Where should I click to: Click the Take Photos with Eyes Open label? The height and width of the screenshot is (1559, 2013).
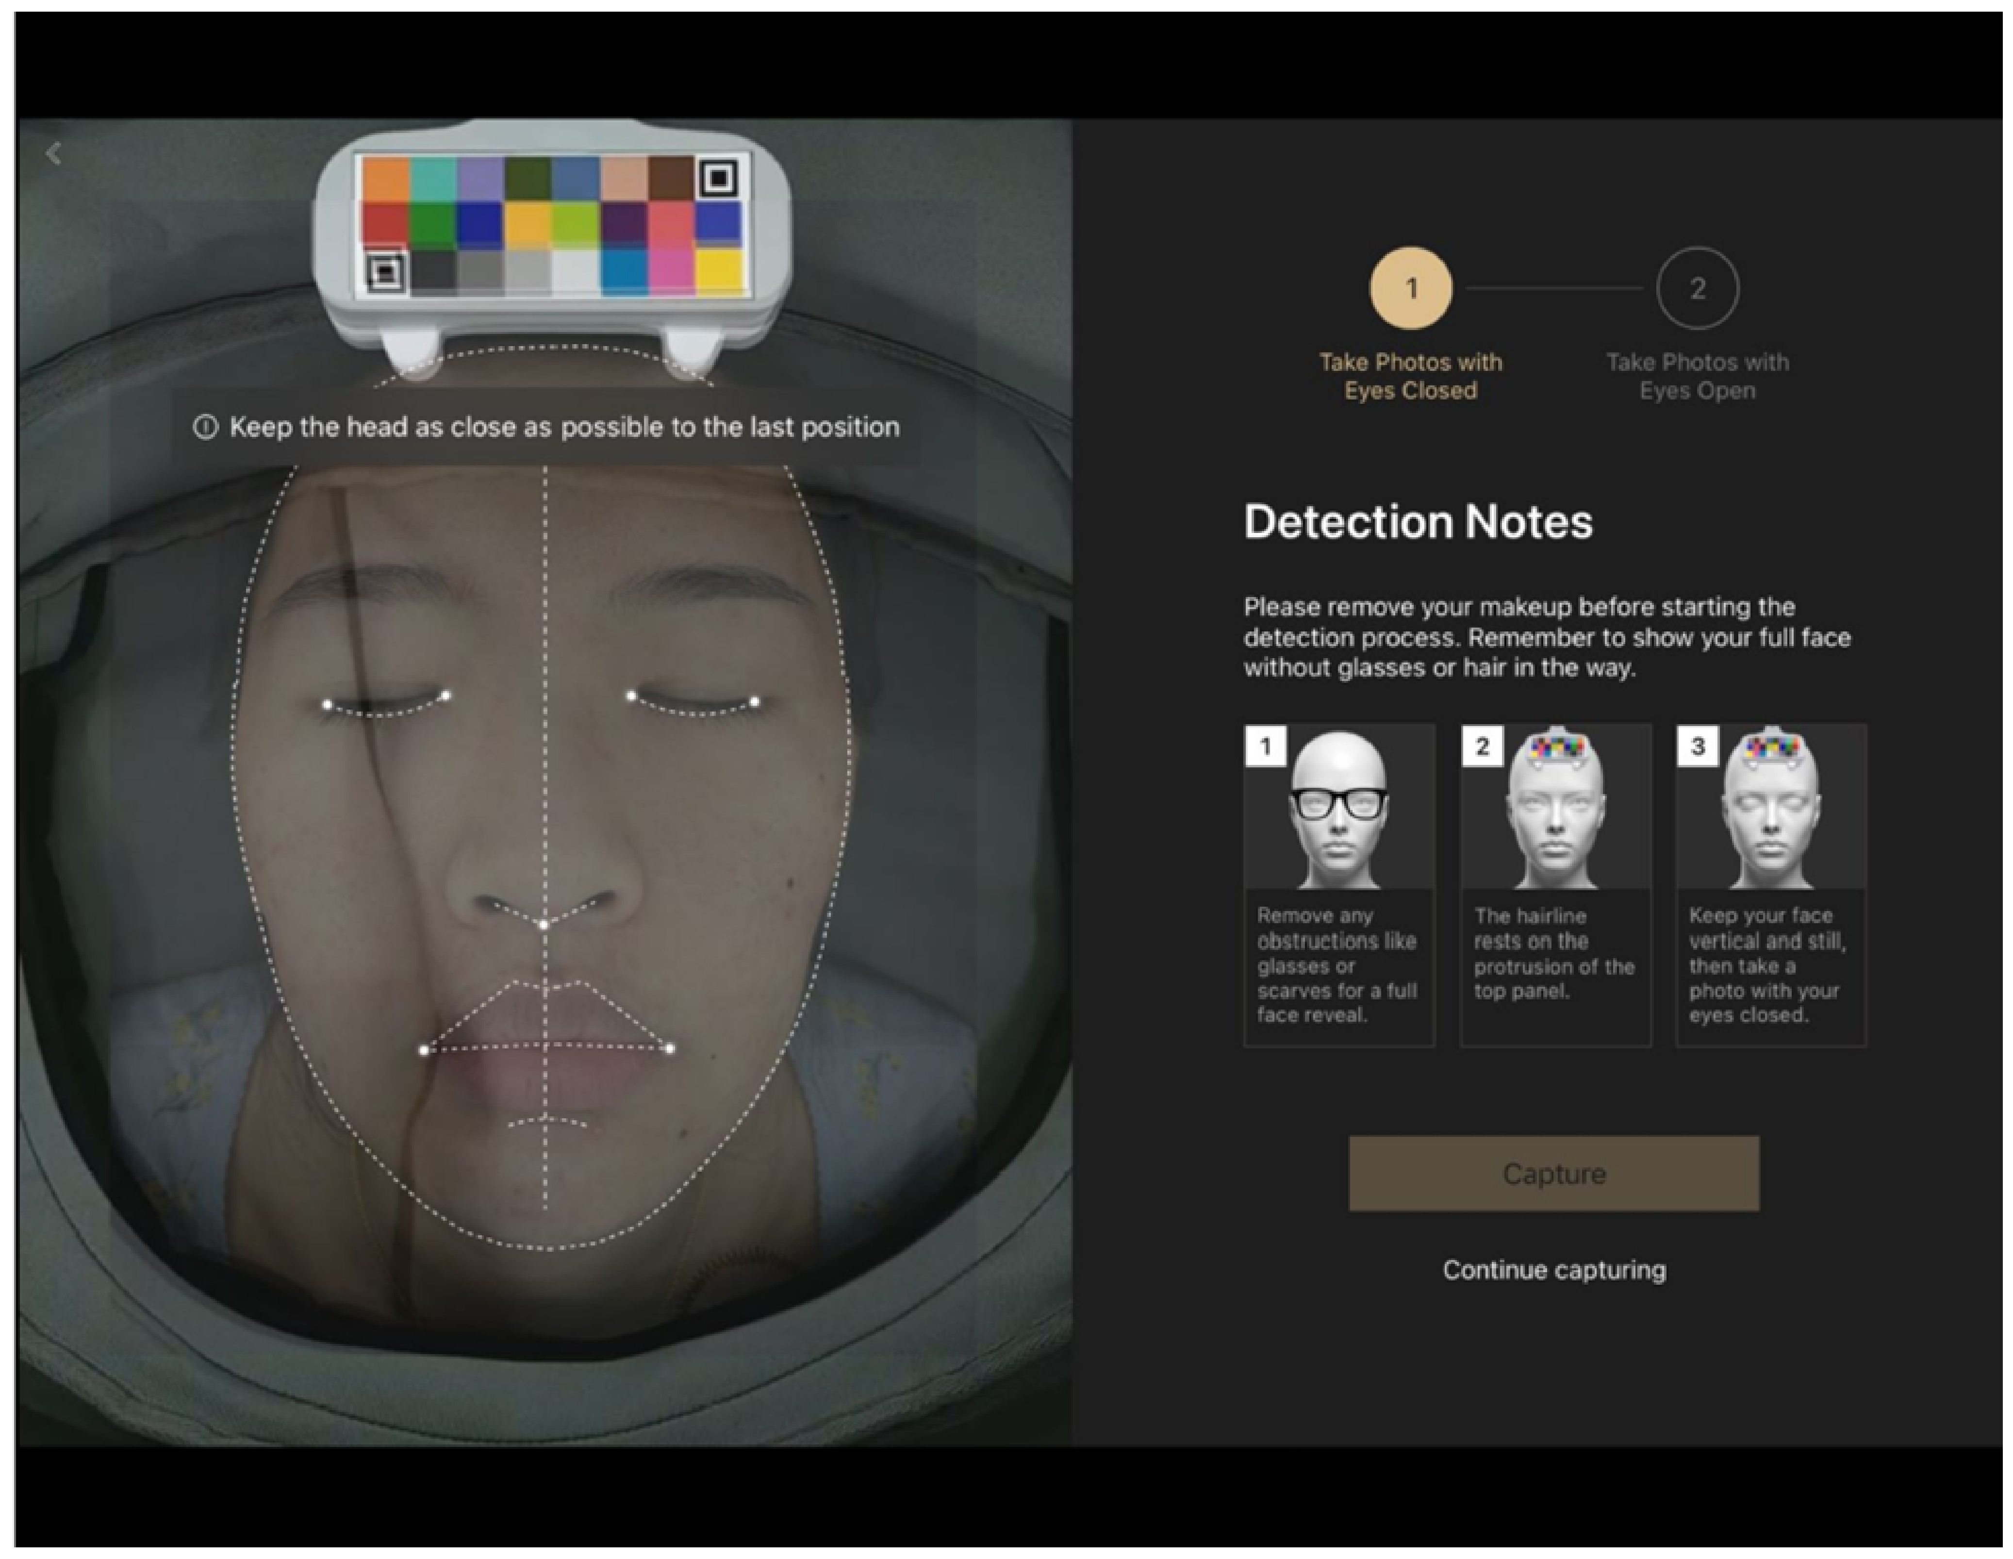click(x=1697, y=376)
